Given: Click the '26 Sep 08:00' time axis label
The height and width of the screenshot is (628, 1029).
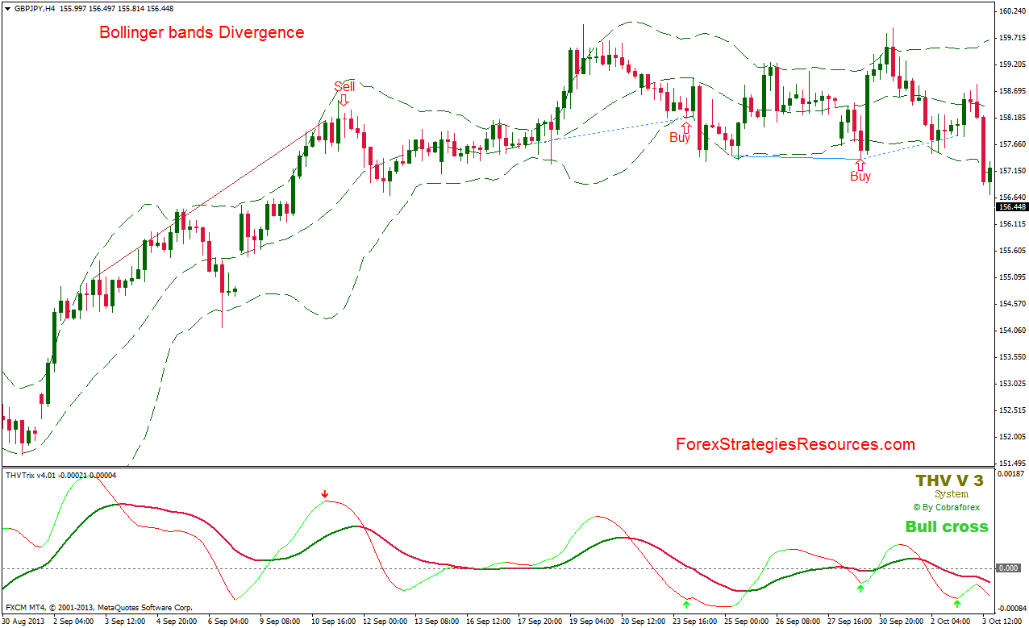Looking at the screenshot, I should coord(799,622).
